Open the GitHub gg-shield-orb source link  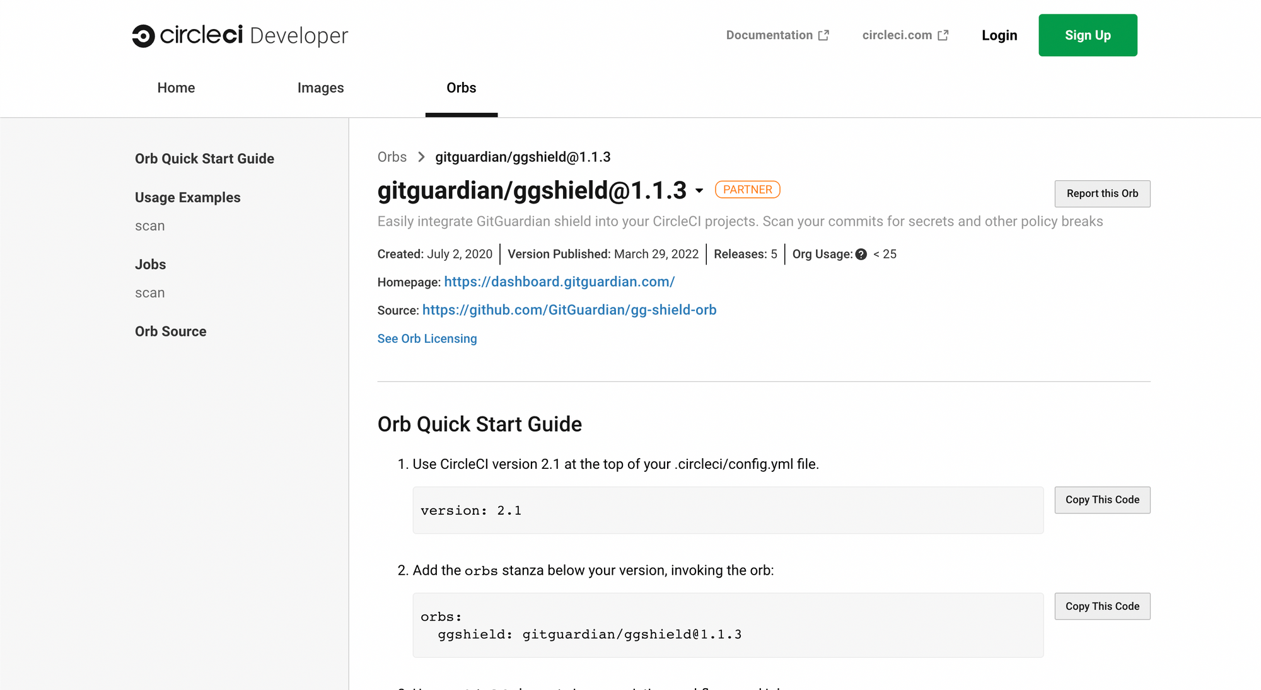pyautogui.click(x=569, y=310)
